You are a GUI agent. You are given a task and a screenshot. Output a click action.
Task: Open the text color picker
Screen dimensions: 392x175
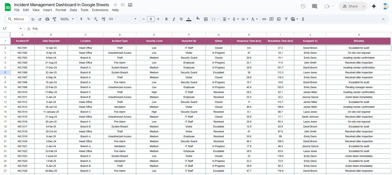[x=189, y=19]
